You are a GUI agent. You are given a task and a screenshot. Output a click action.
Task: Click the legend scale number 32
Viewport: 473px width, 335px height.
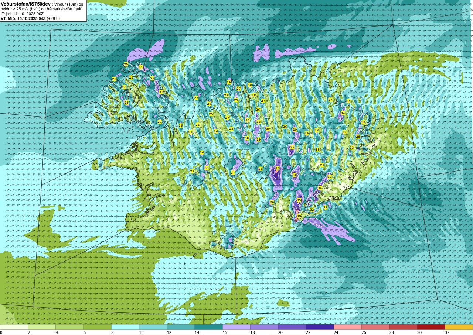click(x=447, y=332)
